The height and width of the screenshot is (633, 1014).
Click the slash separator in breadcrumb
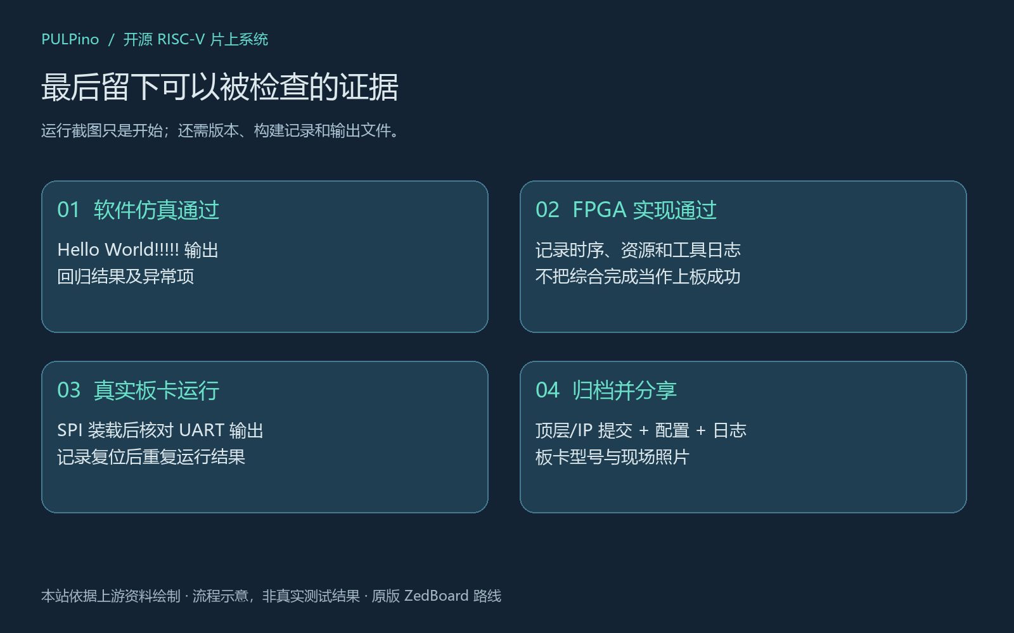tap(112, 39)
